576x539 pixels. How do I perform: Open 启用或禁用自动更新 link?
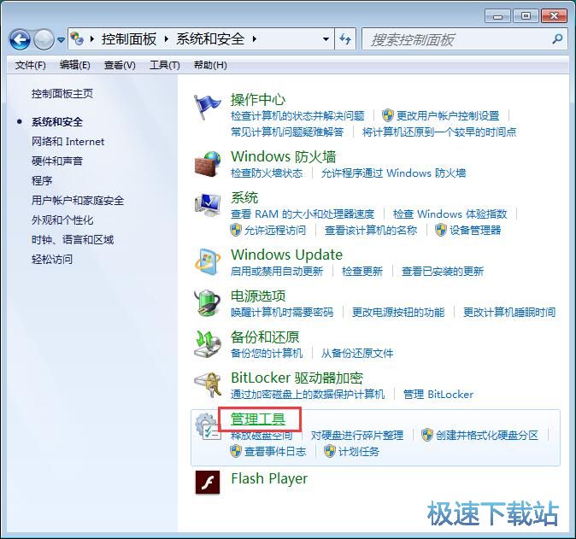277,272
